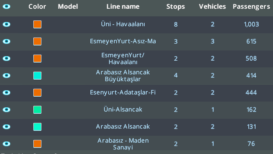Select the Esenyurt-Adataşlar-Fi line name
273x154 pixels.
(123, 93)
